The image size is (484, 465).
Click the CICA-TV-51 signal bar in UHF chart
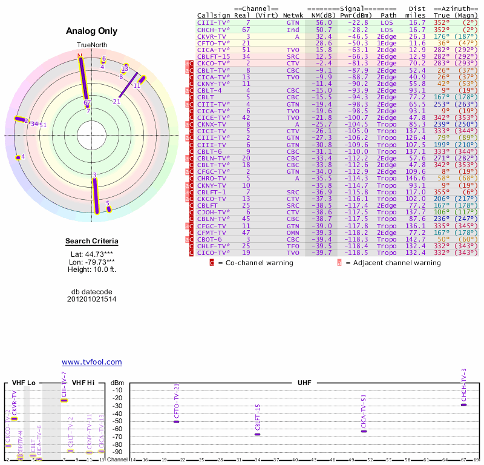pyautogui.click(x=364, y=431)
